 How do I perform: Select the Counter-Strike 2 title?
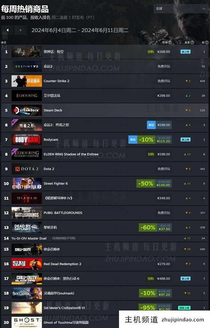(x=56, y=81)
